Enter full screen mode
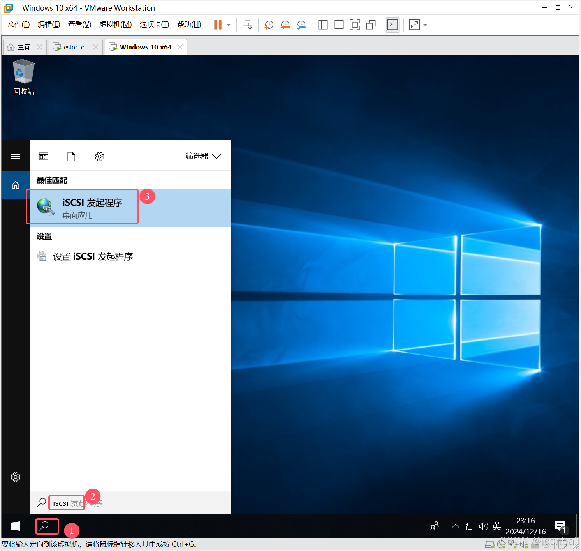Screen dimensions: 581x551 tap(355, 25)
